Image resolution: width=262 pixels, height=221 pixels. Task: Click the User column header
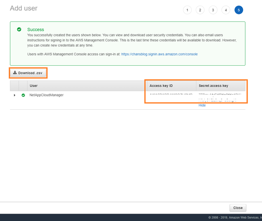click(34, 86)
